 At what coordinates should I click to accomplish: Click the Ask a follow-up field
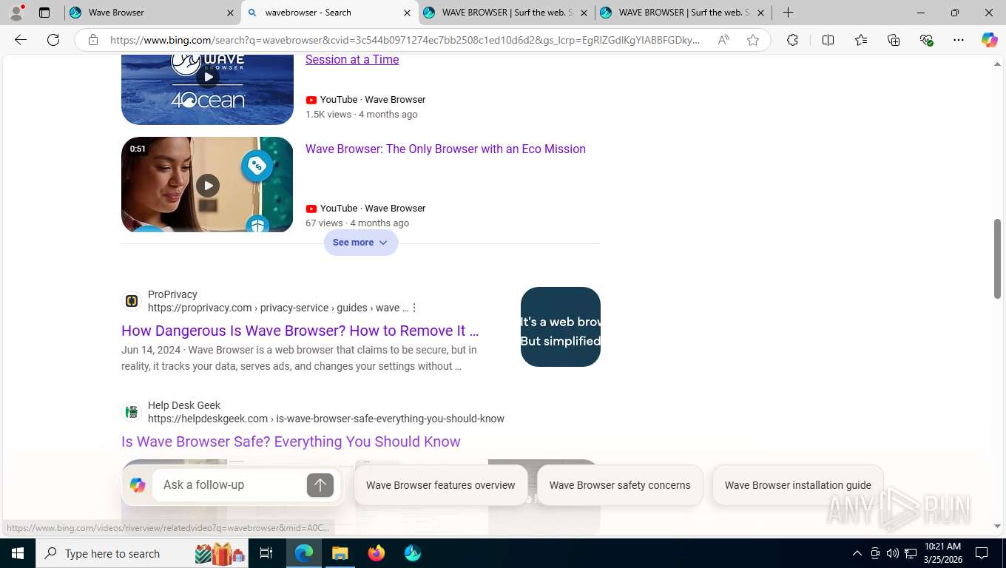229,485
